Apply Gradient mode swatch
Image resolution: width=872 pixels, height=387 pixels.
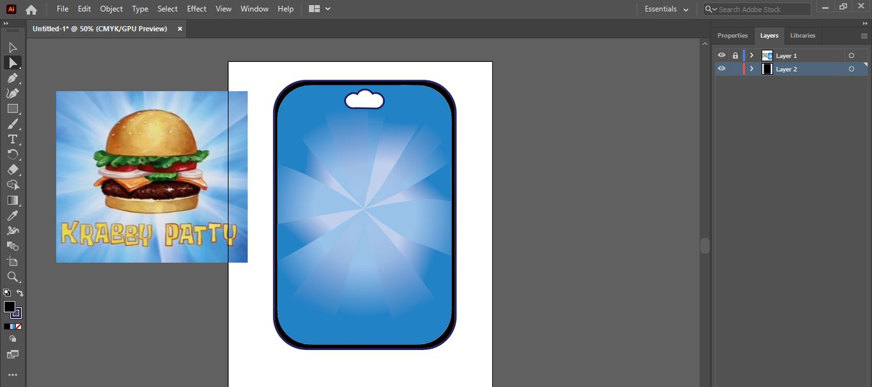(13, 326)
